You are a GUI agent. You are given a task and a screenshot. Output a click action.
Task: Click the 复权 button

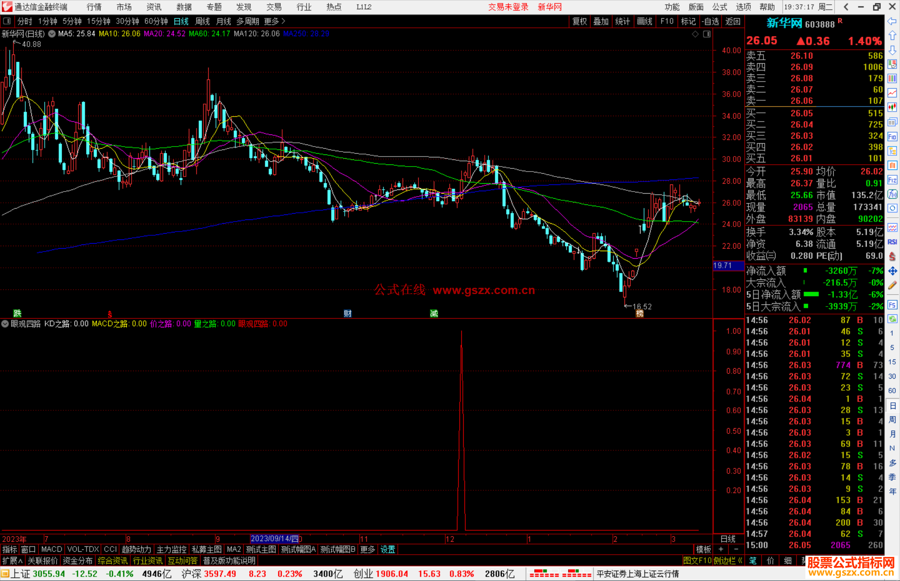tap(580, 21)
